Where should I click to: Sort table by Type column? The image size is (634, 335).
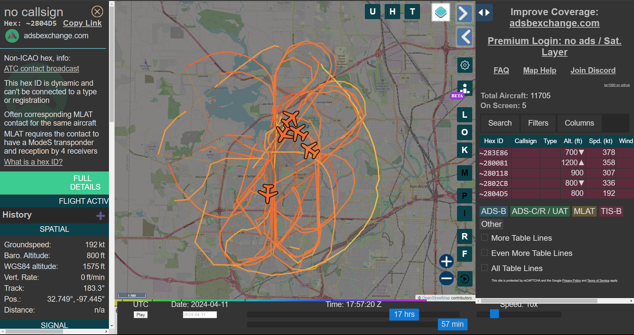pos(550,141)
